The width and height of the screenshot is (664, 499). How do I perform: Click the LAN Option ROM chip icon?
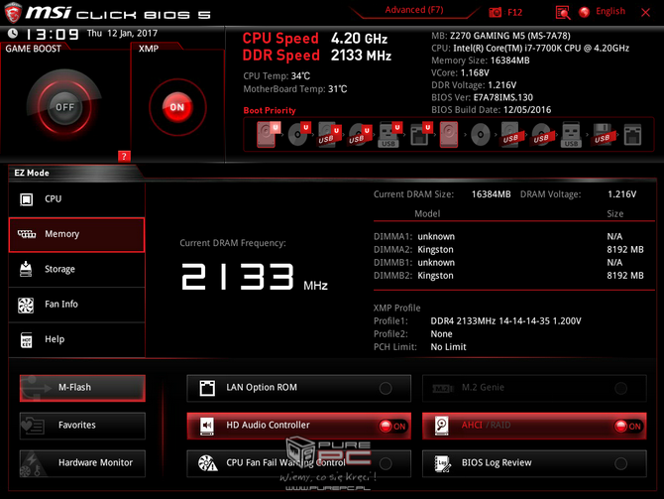coord(207,388)
